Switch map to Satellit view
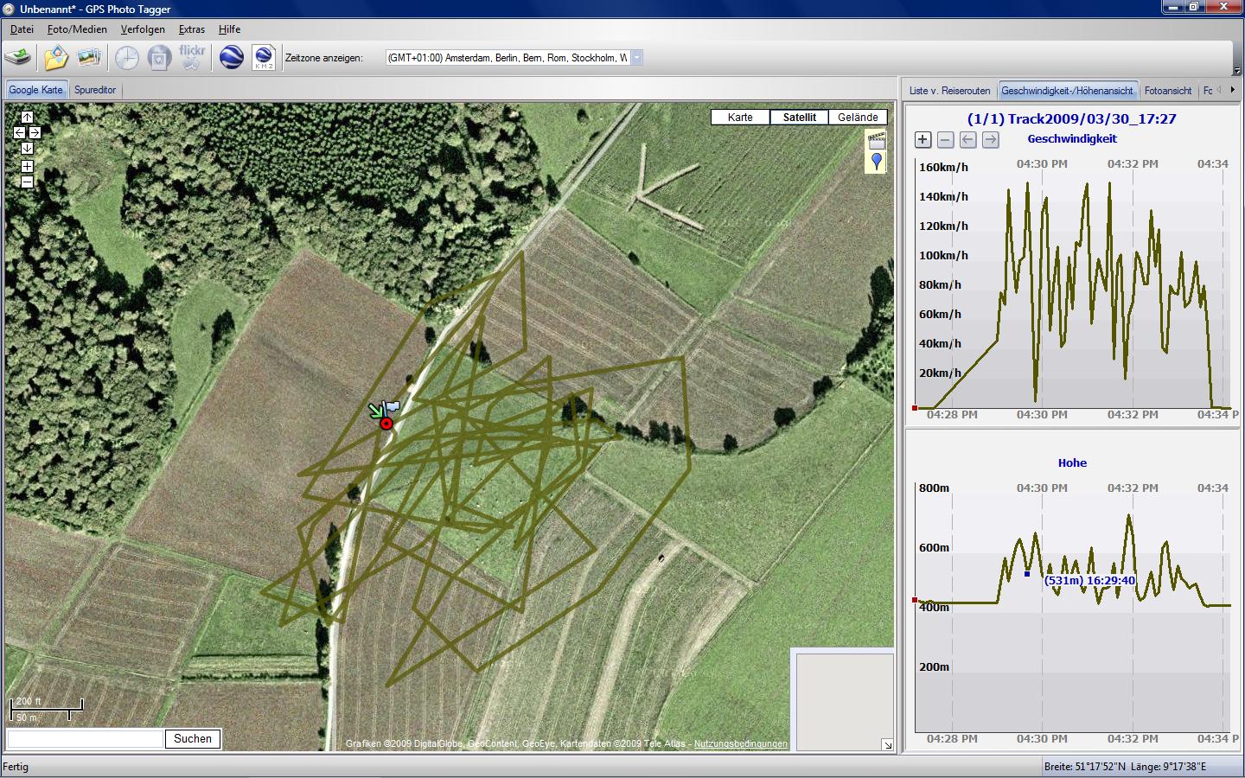The height and width of the screenshot is (778, 1245). coord(799,118)
